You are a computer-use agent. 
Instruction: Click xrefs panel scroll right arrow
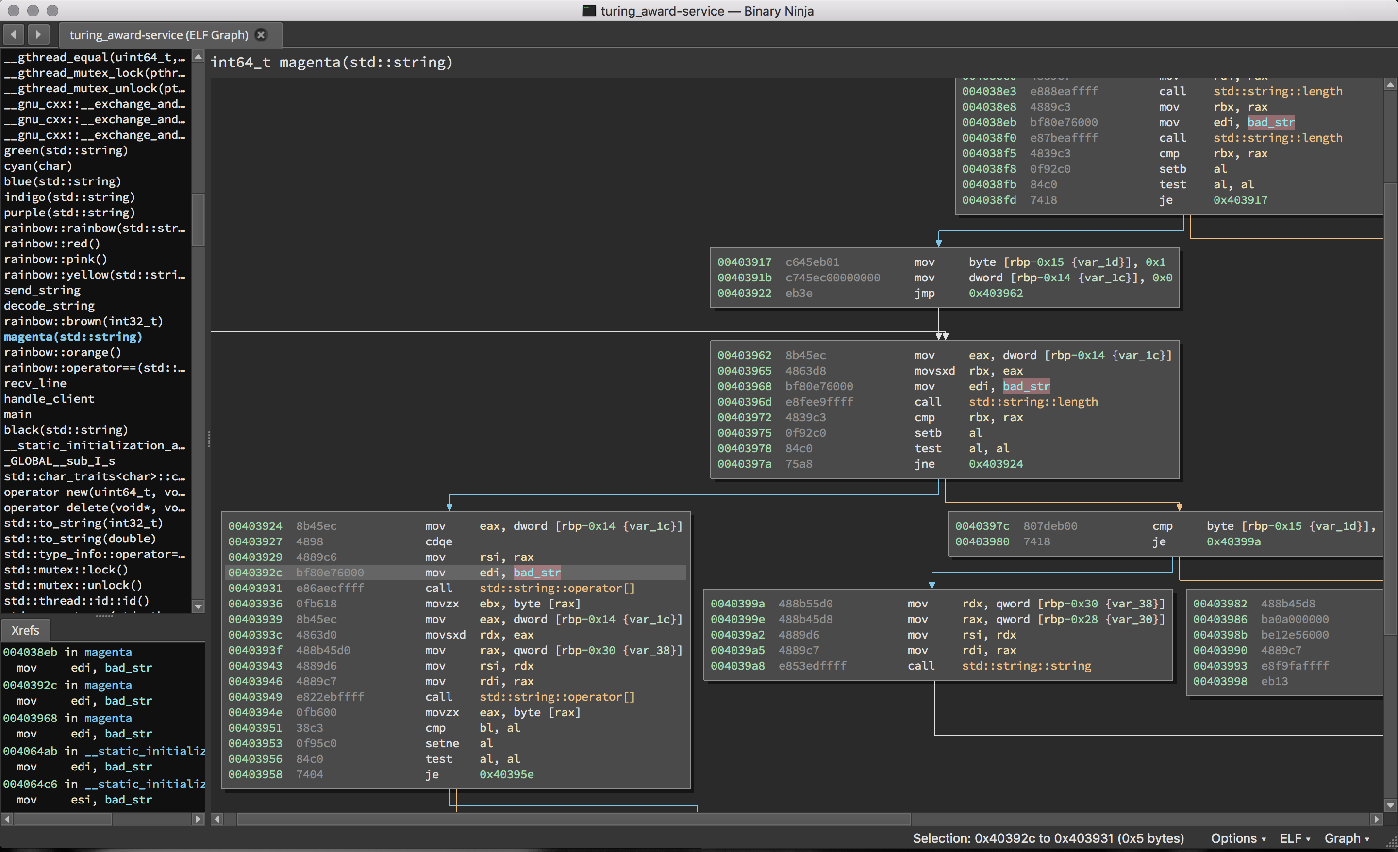(x=198, y=819)
